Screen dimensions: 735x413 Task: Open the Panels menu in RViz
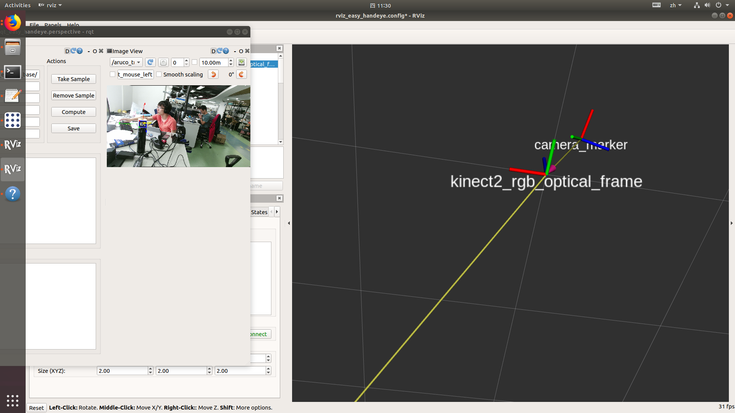pyautogui.click(x=52, y=25)
